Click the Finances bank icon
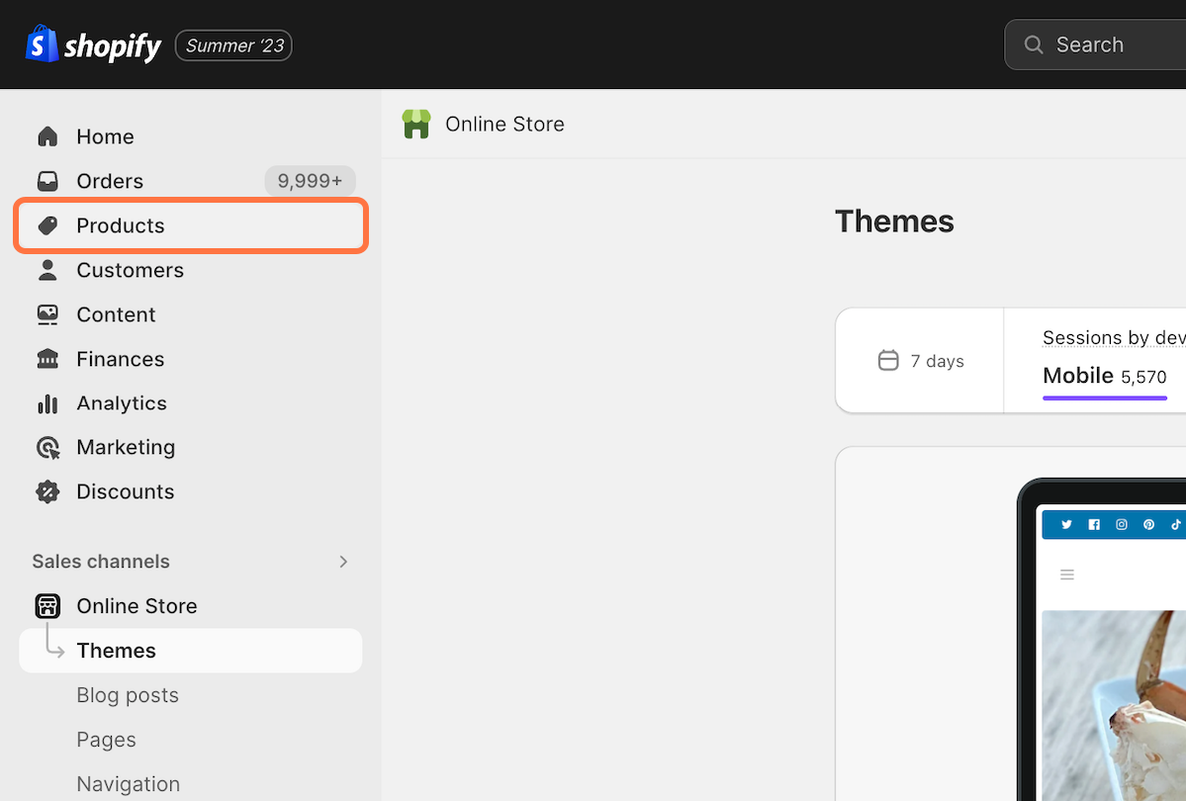 tap(47, 359)
